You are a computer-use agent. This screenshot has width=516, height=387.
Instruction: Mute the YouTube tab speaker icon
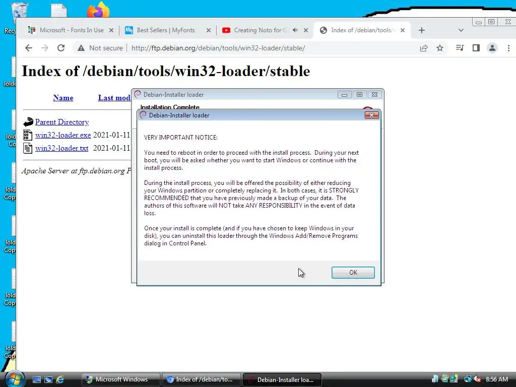pyautogui.click(x=295, y=30)
